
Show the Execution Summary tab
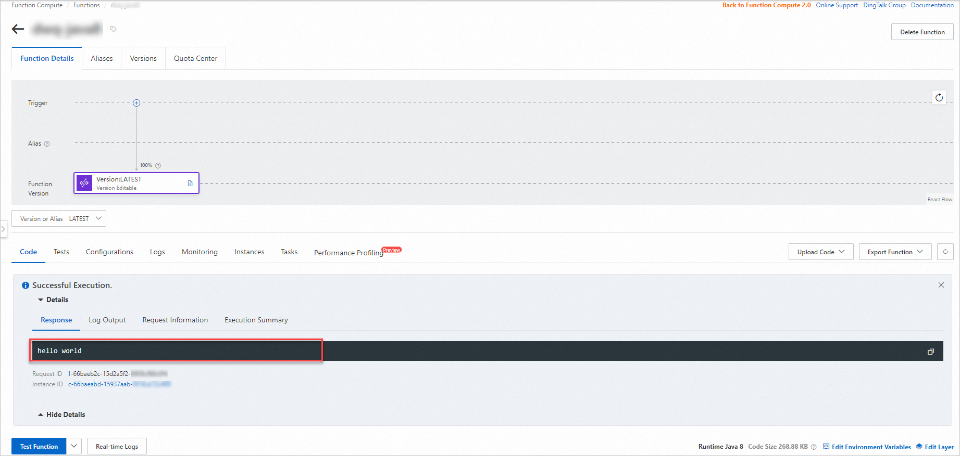[x=256, y=320]
